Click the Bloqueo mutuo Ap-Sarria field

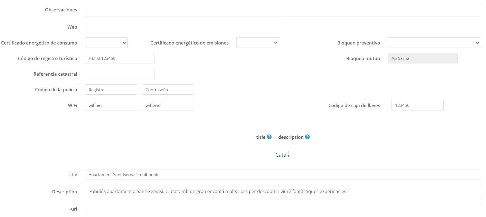pyautogui.click(x=422, y=58)
